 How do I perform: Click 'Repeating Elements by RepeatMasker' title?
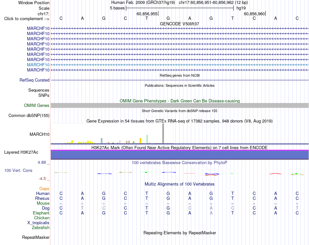pyautogui.click(x=180, y=233)
